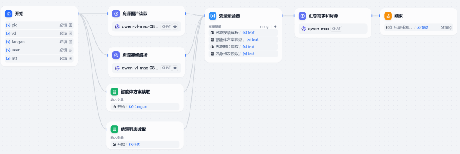This screenshot has width=460, height=154.
Task: Click the qwen model logo in 汇总需求和房源
Action: (x=304, y=29)
